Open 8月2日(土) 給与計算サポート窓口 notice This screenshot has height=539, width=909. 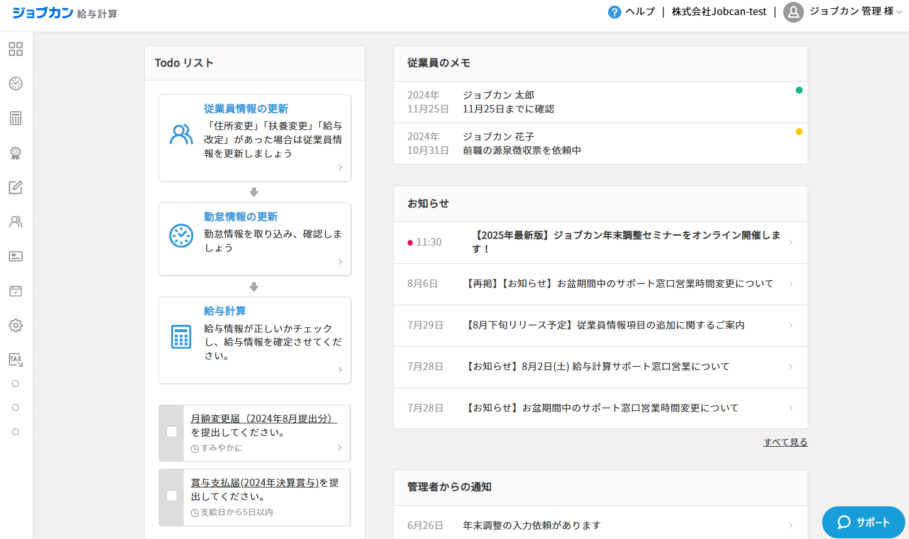pos(601,367)
